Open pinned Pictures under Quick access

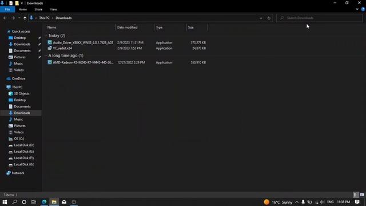click(20, 57)
